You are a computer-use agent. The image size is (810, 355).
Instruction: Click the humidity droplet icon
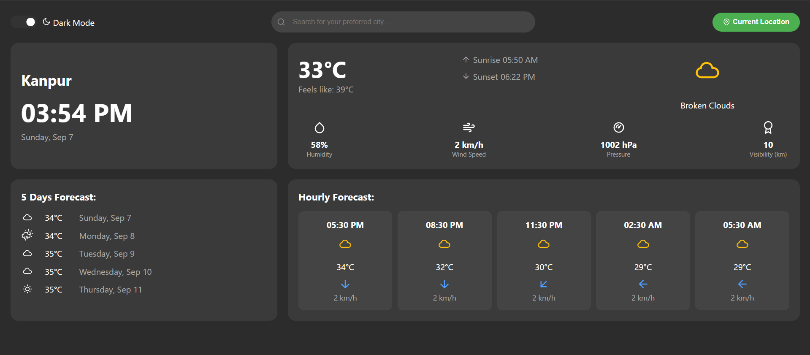(x=320, y=127)
